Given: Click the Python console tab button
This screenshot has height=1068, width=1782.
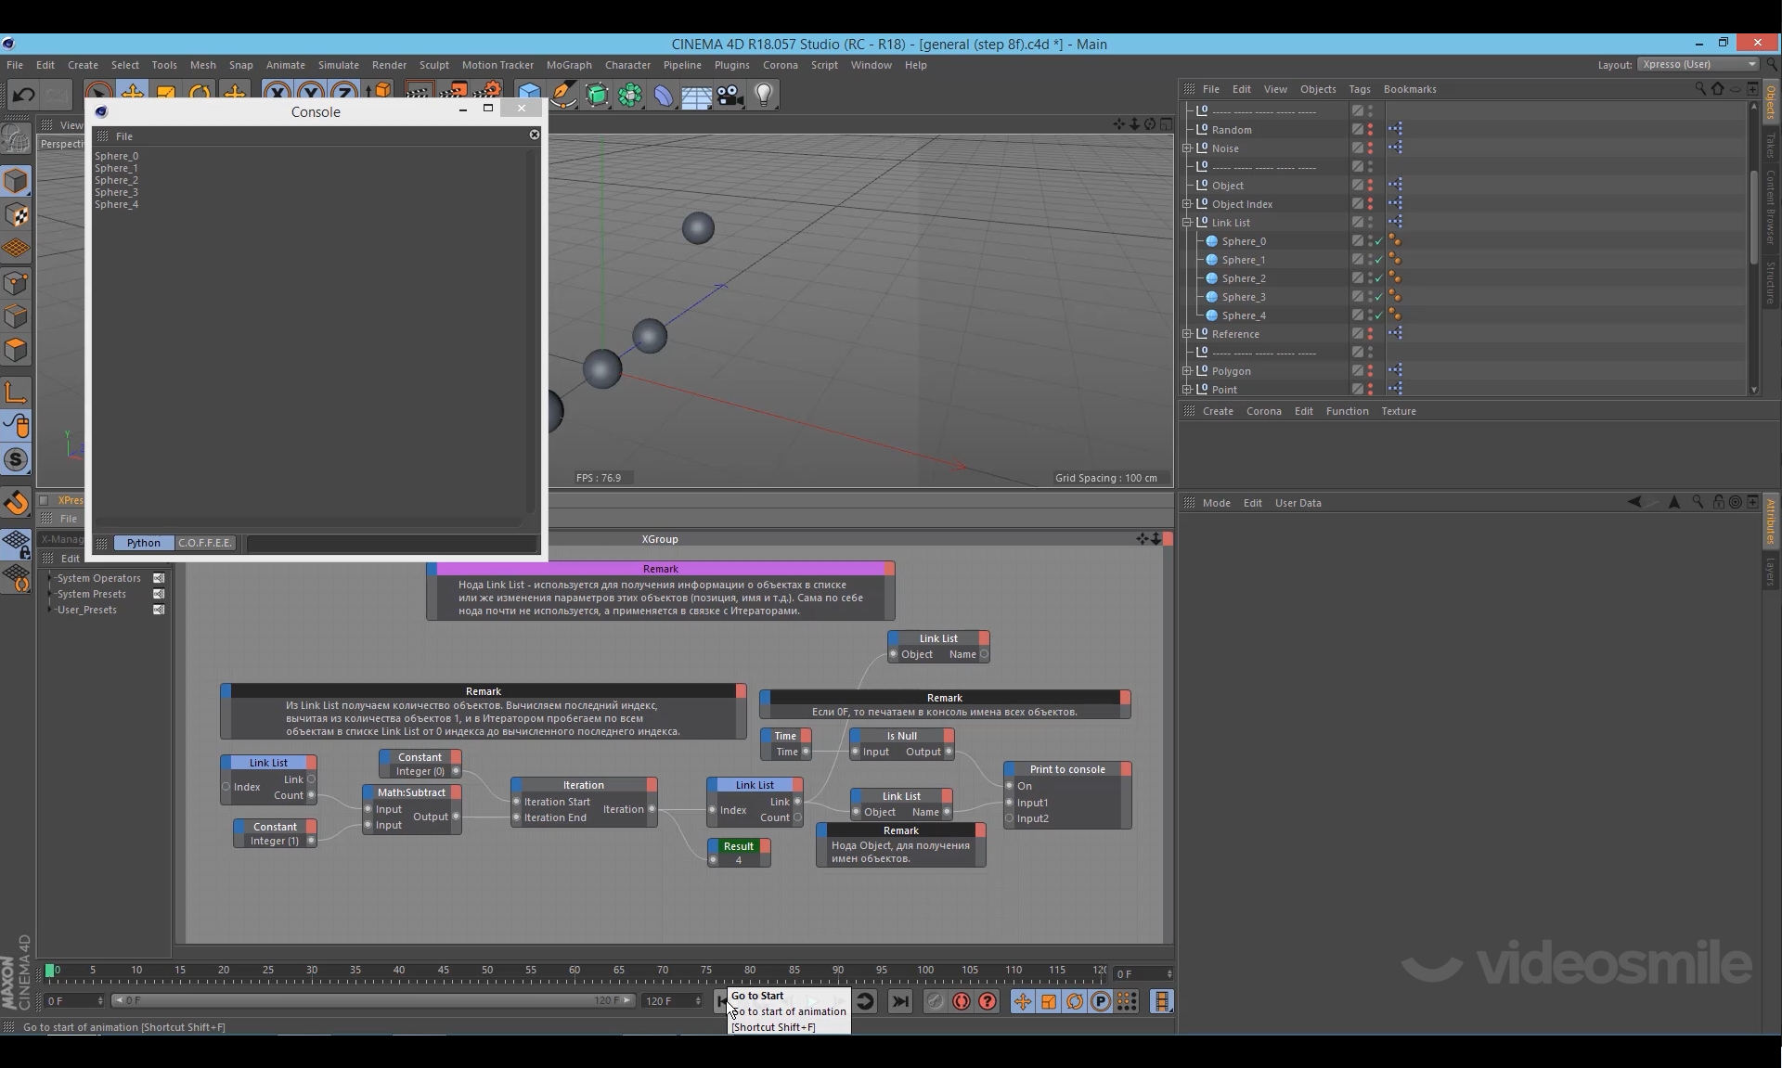Looking at the screenshot, I should click(143, 543).
